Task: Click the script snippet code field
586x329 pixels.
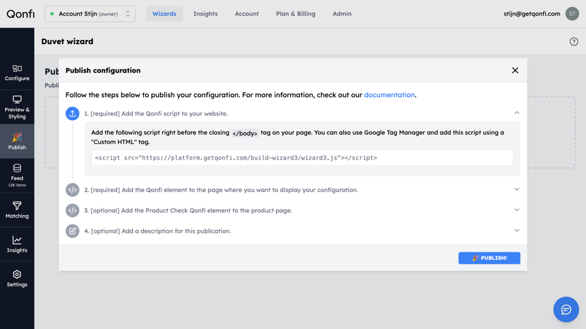Action: (302, 158)
